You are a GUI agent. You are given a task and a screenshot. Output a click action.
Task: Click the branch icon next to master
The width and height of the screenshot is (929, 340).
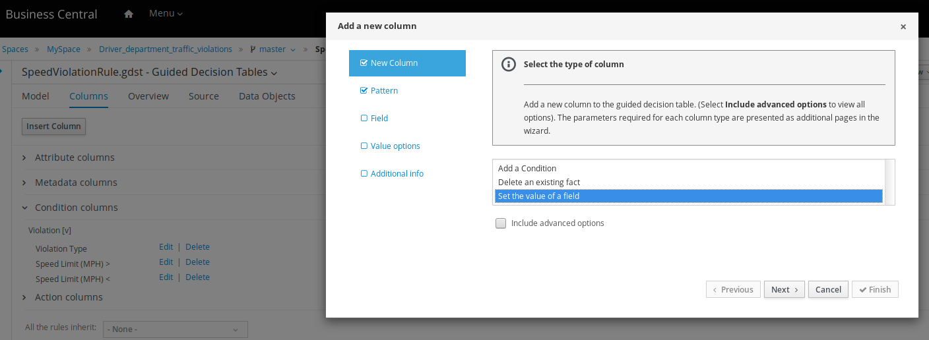[x=253, y=49]
